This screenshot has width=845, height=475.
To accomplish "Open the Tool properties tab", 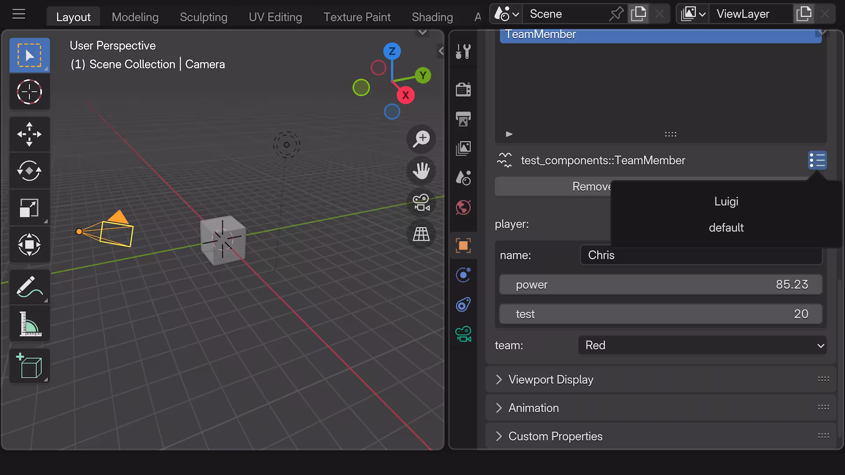I will tap(463, 51).
